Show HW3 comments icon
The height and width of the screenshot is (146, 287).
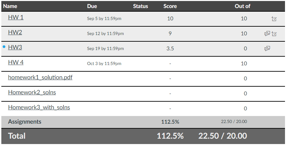pos(267,49)
